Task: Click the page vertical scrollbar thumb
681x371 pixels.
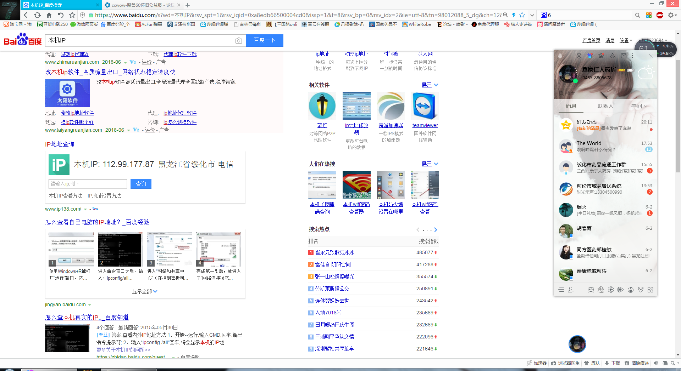Action: 678,117
